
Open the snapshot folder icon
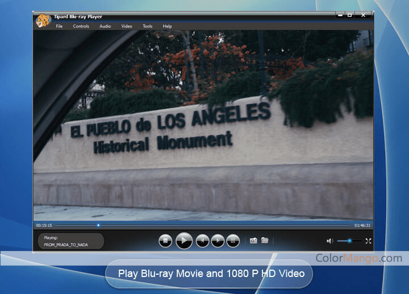[265, 240]
